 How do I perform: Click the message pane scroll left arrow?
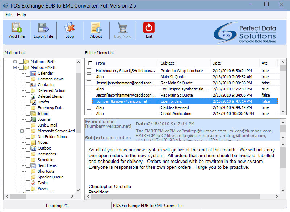88,196
